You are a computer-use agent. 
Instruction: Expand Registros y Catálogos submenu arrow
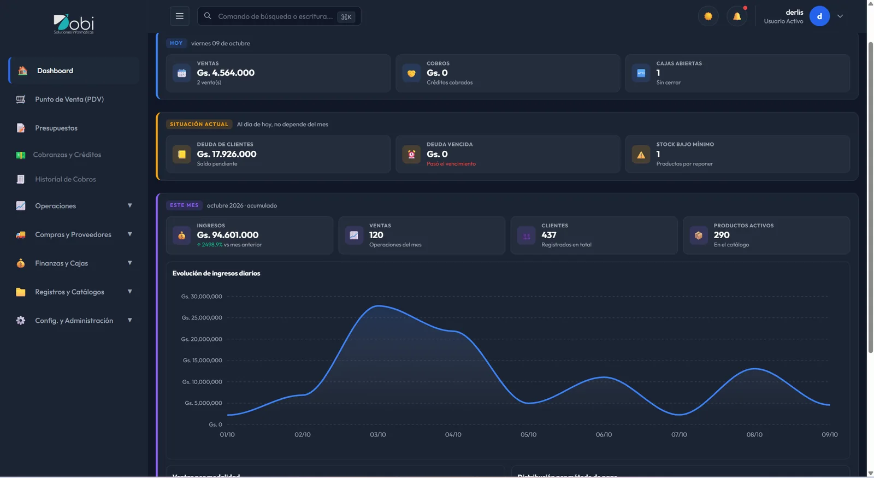tap(129, 292)
